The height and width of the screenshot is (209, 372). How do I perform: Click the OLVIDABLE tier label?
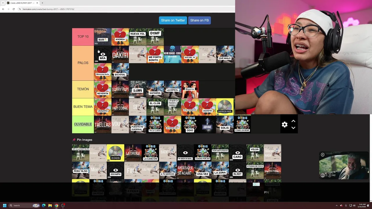83,124
